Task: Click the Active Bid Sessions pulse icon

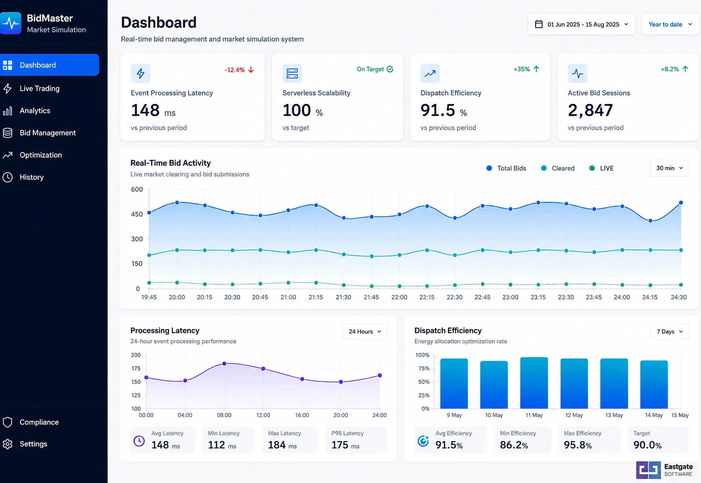Action: click(x=577, y=73)
